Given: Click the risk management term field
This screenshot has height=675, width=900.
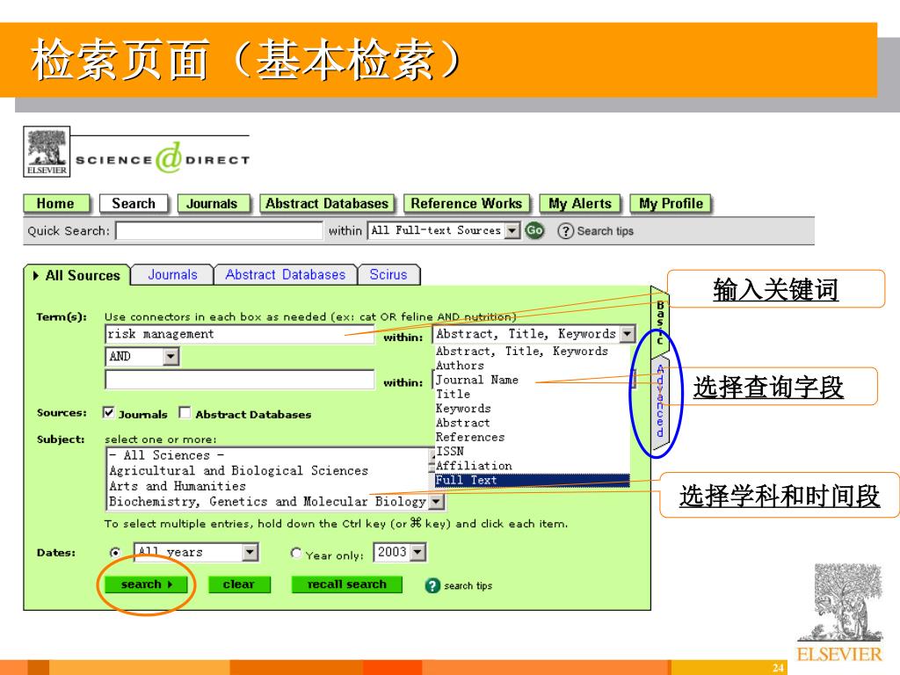Looking at the screenshot, I should [239, 334].
